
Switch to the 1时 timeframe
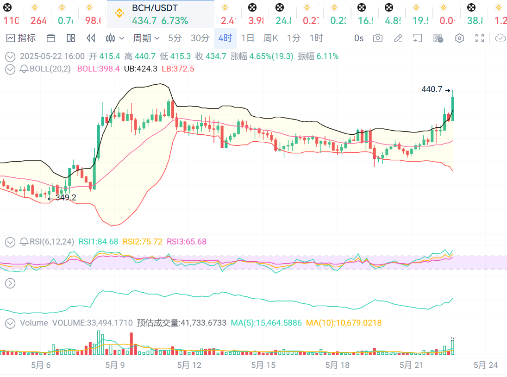(x=316, y=38)
